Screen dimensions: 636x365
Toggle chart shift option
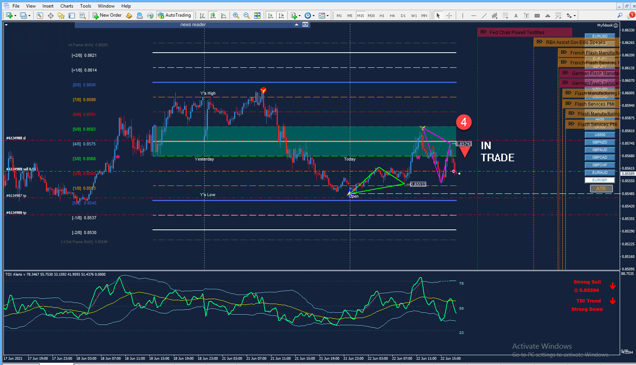tap(281, 16)
